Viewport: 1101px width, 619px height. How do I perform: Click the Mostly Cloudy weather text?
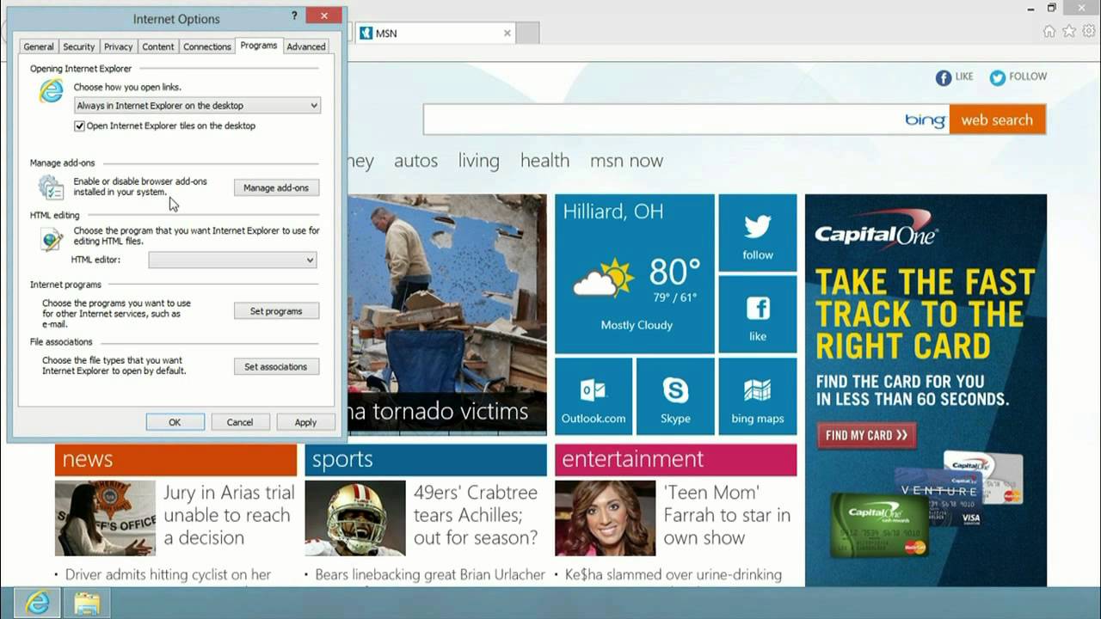click(x=637, y=325)
